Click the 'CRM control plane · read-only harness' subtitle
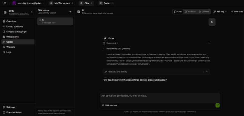This screenshot has height=116, width=244. [97, 13]
